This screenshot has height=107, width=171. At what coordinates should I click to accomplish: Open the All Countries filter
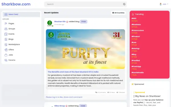pyautogui.click(x=118, y=13)
